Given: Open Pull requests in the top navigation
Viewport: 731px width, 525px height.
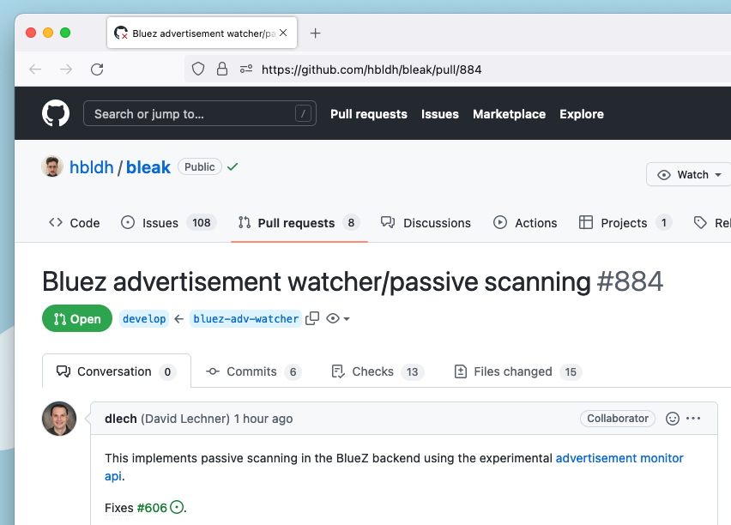Looking at the screenshot, I should 369,114.
